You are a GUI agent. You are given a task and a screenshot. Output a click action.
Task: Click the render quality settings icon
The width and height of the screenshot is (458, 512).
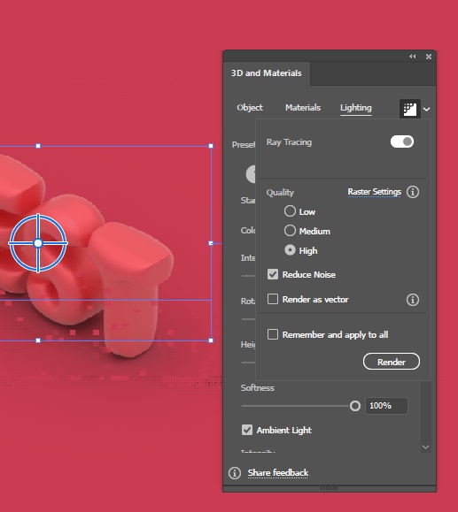click(410, 109)
